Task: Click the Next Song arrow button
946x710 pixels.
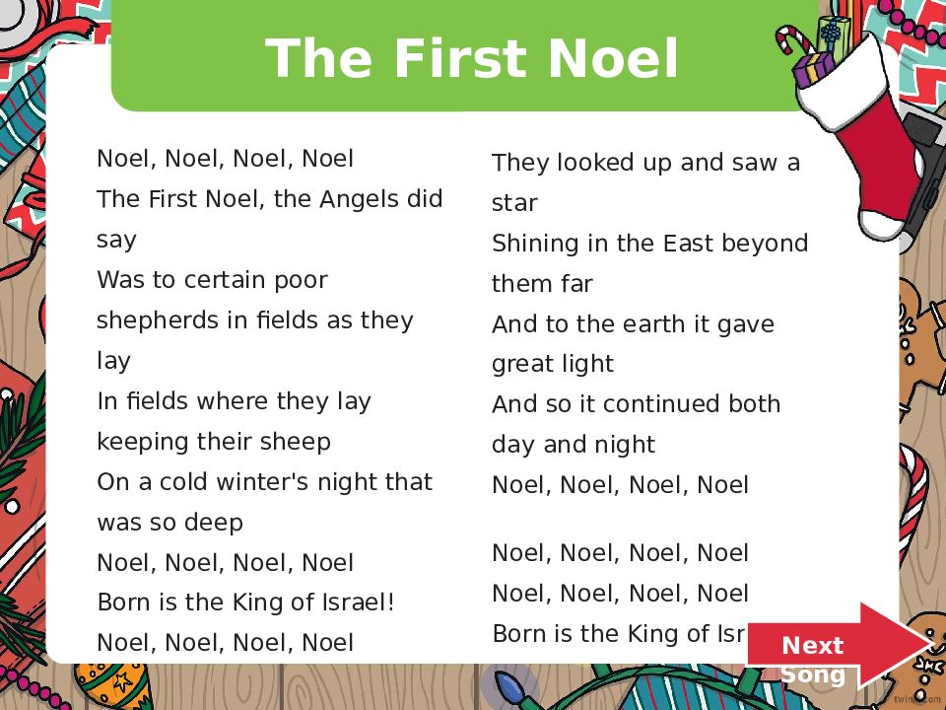Action: click(839, 648)
